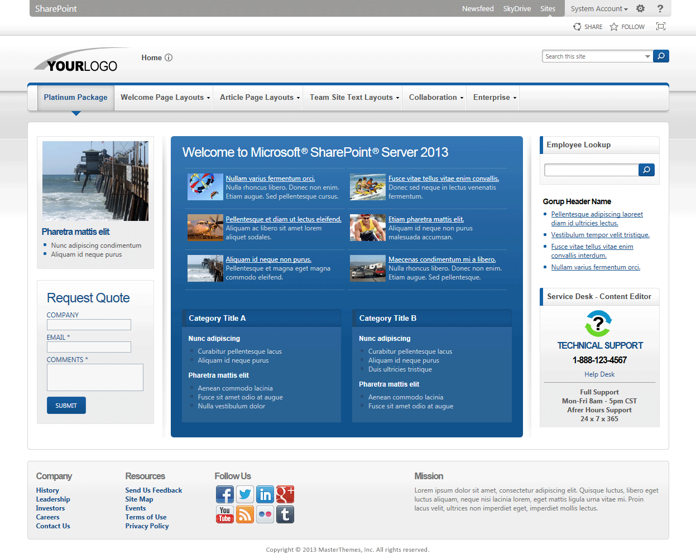696x559 pixels.
Task: Click the Help Desk link
Action: pyautogui.click(x=599, y=374)
